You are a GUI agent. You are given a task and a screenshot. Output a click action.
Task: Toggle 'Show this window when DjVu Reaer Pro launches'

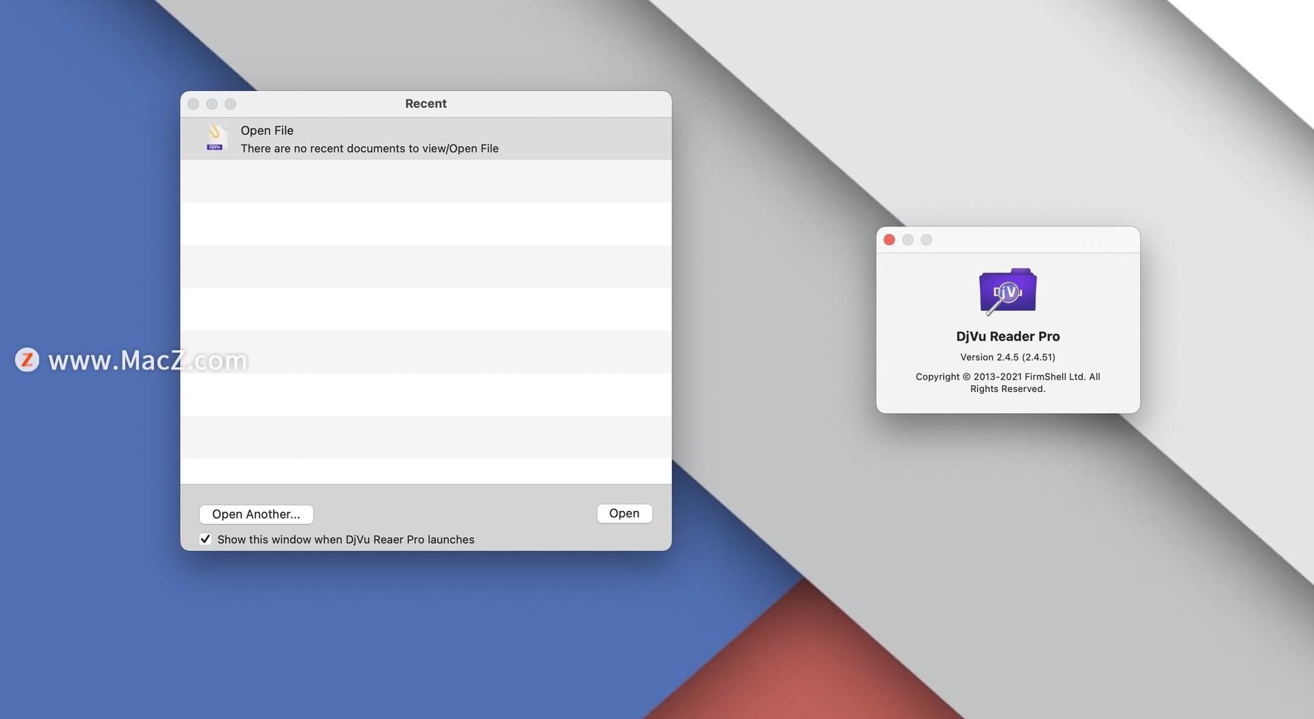click(x=205, y=539)
